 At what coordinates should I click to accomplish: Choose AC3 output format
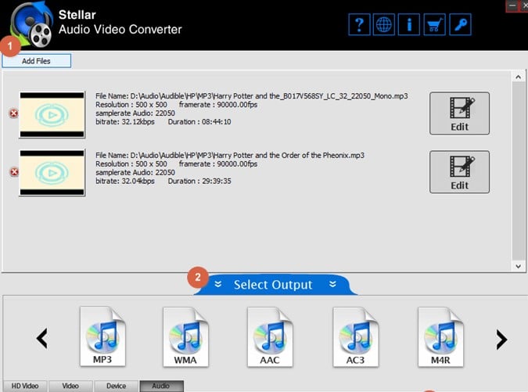tap(356, 336)
